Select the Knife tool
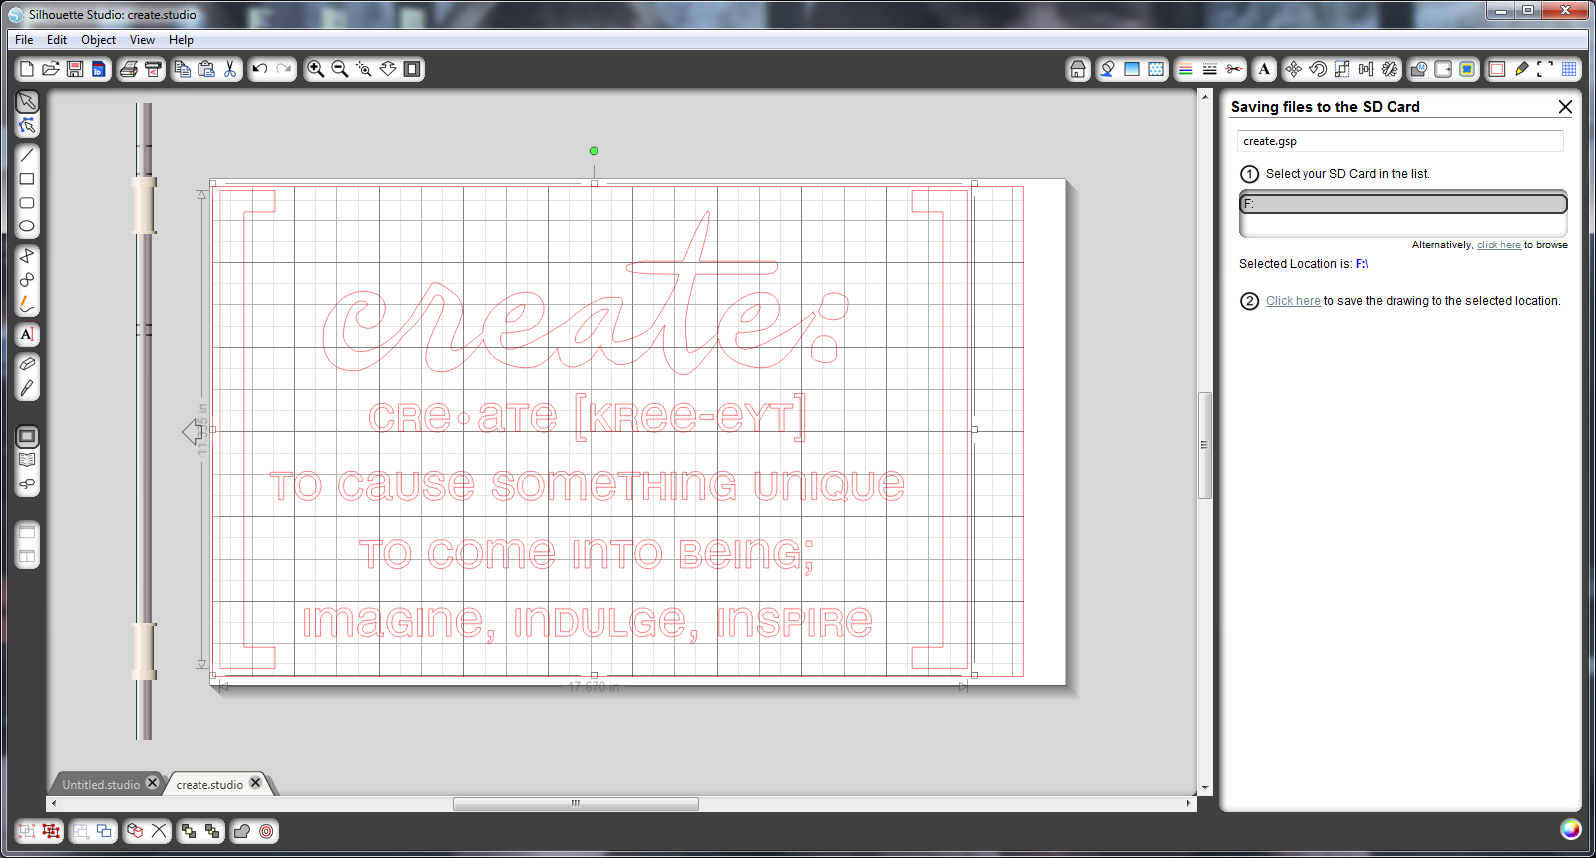This screenshot has width=1596, height=858. 27,388
